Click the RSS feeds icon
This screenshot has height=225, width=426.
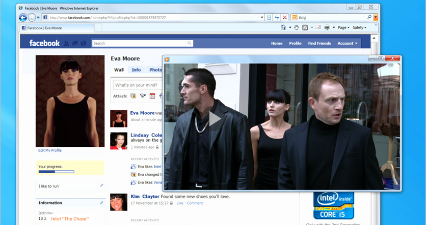point(305,27)
